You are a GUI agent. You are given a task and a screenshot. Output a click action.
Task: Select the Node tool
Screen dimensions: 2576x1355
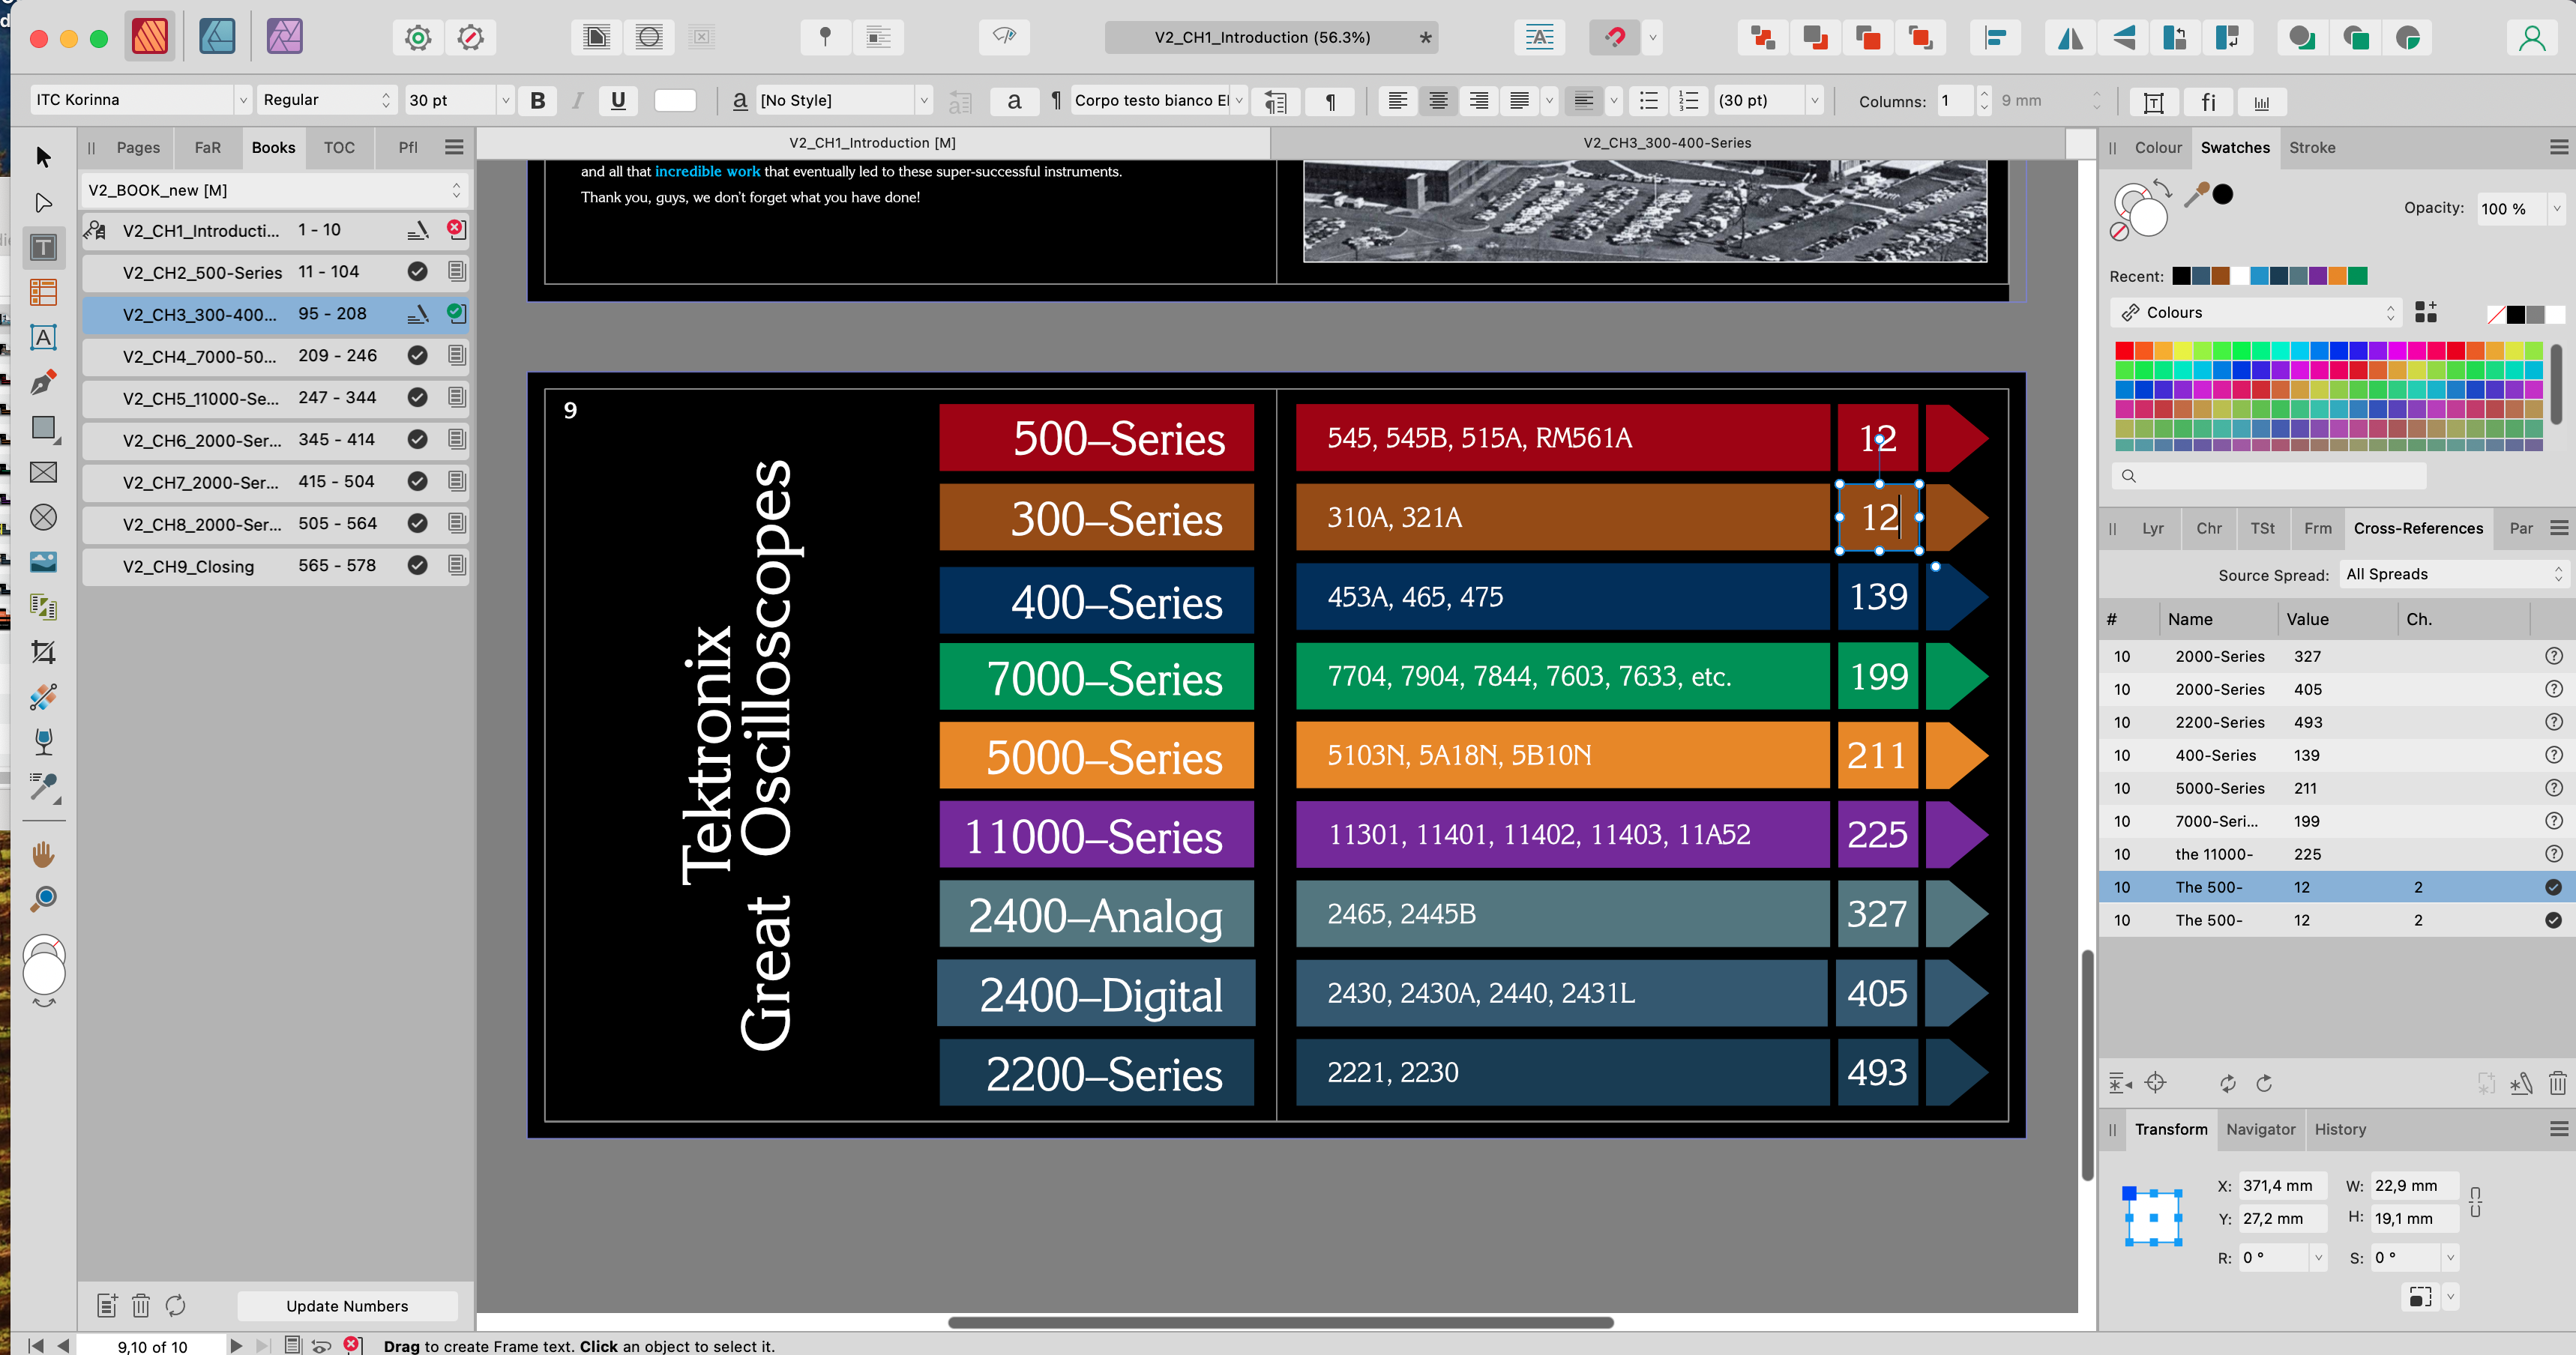tap(43, 203)
